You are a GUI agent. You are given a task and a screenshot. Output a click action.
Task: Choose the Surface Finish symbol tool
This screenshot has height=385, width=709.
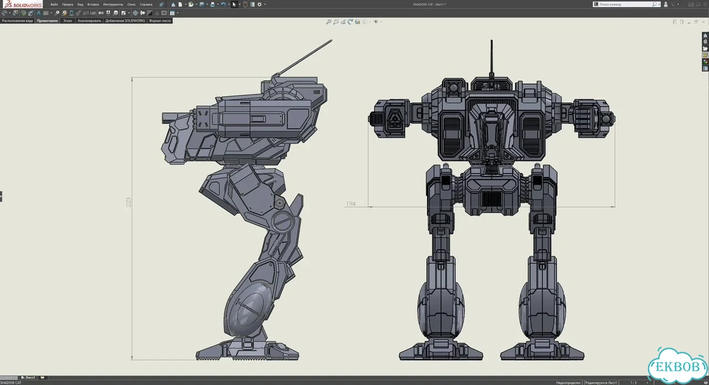78,13
